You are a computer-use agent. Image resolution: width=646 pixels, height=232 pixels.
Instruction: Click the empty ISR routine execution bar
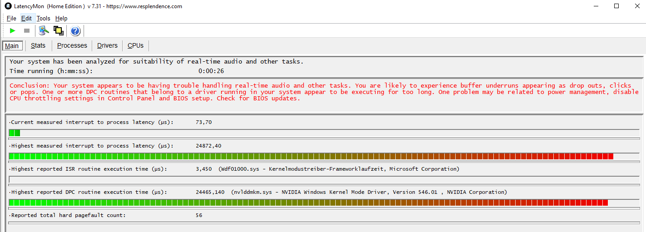click(324, 179)
